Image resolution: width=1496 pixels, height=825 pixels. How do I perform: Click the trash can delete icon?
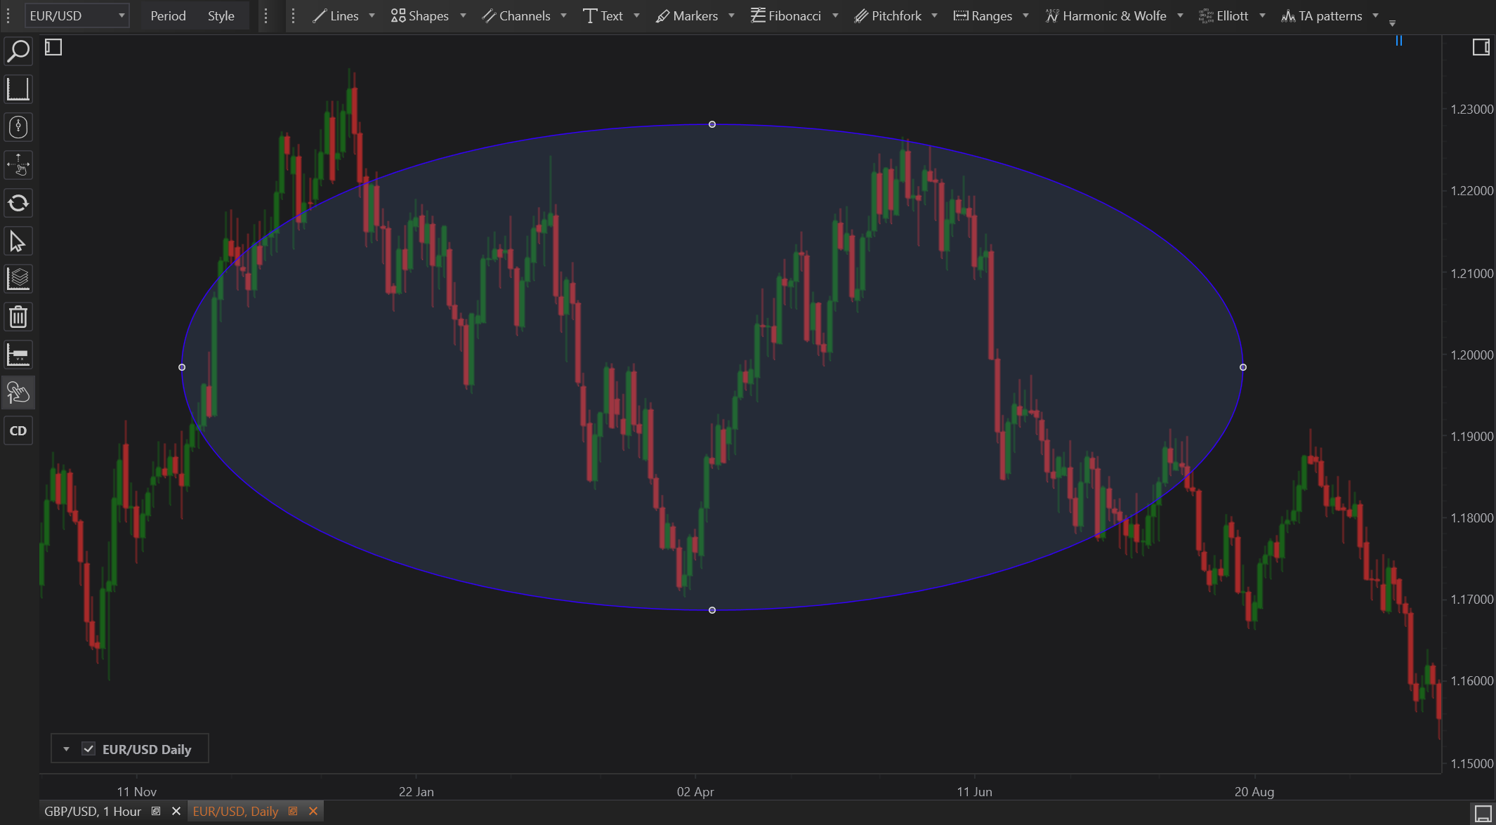18,317
